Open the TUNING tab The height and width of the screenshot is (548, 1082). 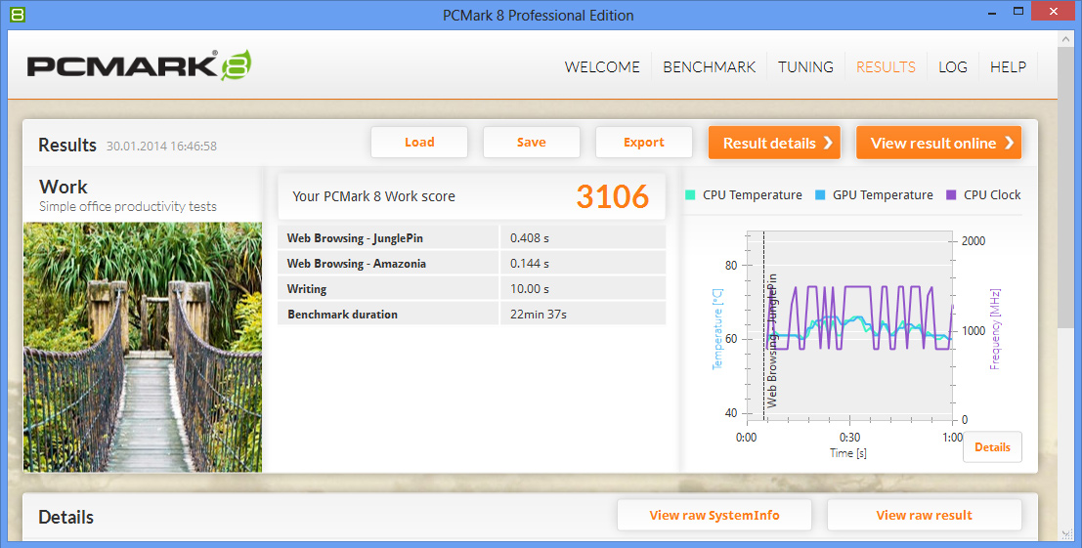pyautogui.click(x=805, y=66)
